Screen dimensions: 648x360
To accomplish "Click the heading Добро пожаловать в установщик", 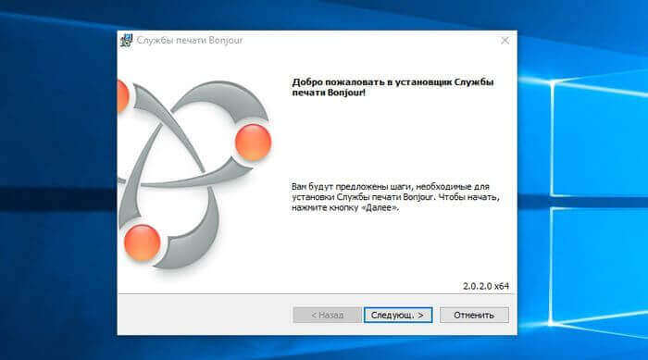I will coord(393,87).
